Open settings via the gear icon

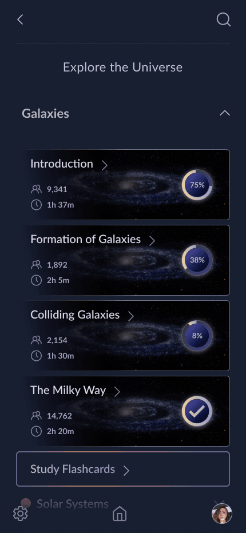click(x=21, y=514)
